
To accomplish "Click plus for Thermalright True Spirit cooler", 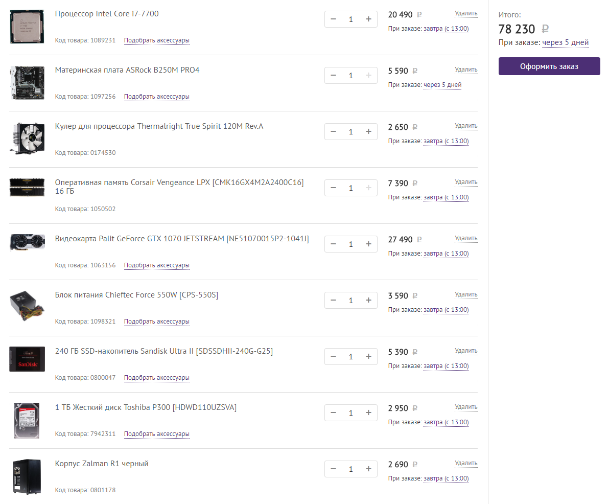I will tap(368, 132).
